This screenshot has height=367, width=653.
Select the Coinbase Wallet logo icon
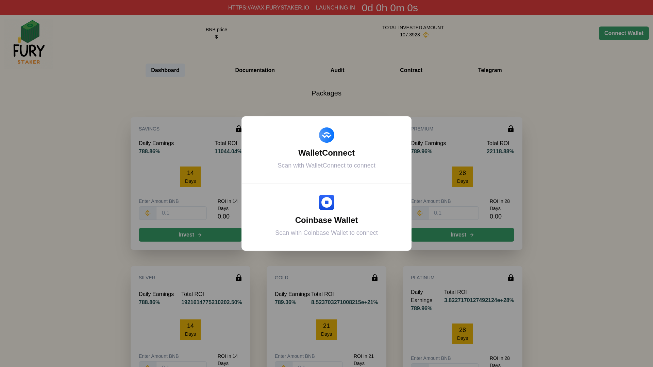(326, 202)
